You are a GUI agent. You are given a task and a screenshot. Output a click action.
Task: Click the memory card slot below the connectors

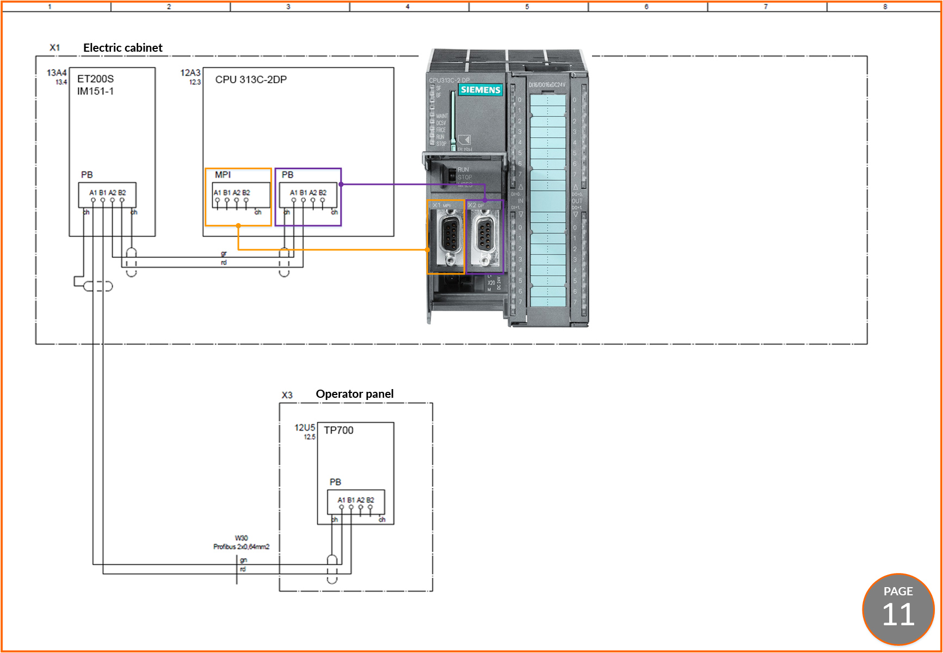pos(452,283)
